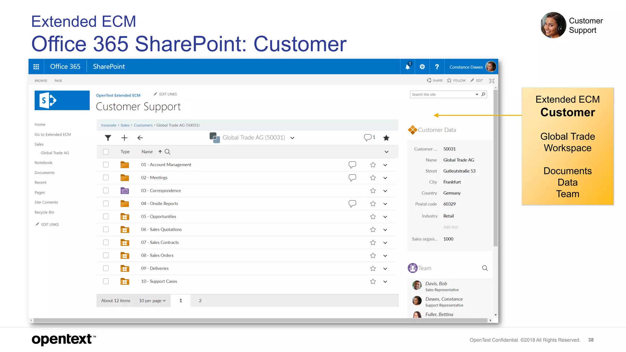Click the Industry Add text field
This screenshot has width=626, height=352.
[x=451, y=227]
